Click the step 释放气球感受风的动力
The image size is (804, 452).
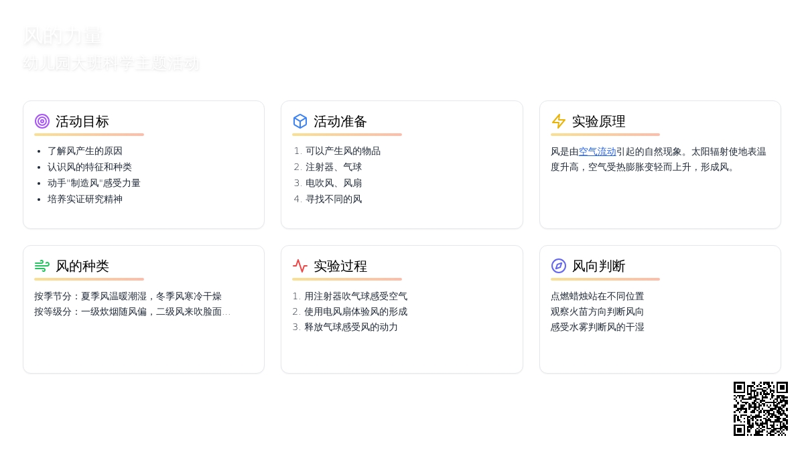[351, 327]
